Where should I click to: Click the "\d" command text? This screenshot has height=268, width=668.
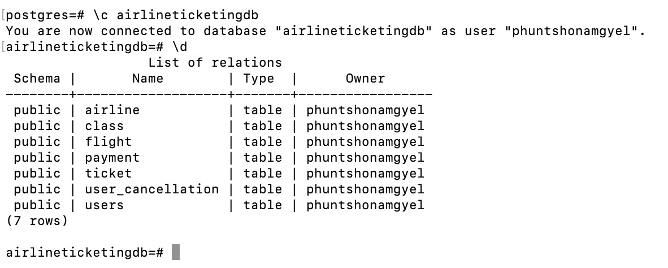coord(179,47)
